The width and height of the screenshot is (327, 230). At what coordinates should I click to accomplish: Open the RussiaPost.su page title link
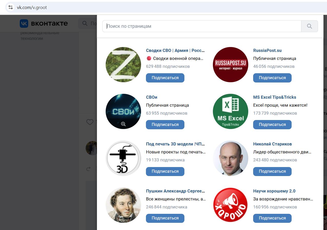point(267,50)
